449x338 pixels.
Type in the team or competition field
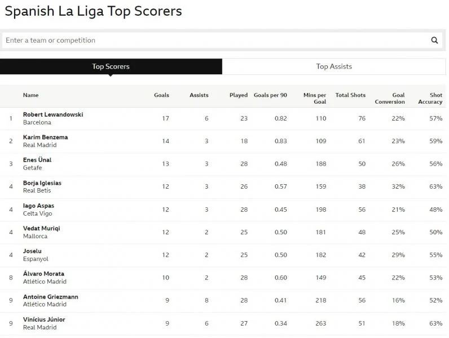[214, 40]
